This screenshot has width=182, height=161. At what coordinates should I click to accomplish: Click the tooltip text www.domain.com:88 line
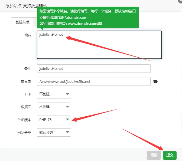(x=71, y=24)
